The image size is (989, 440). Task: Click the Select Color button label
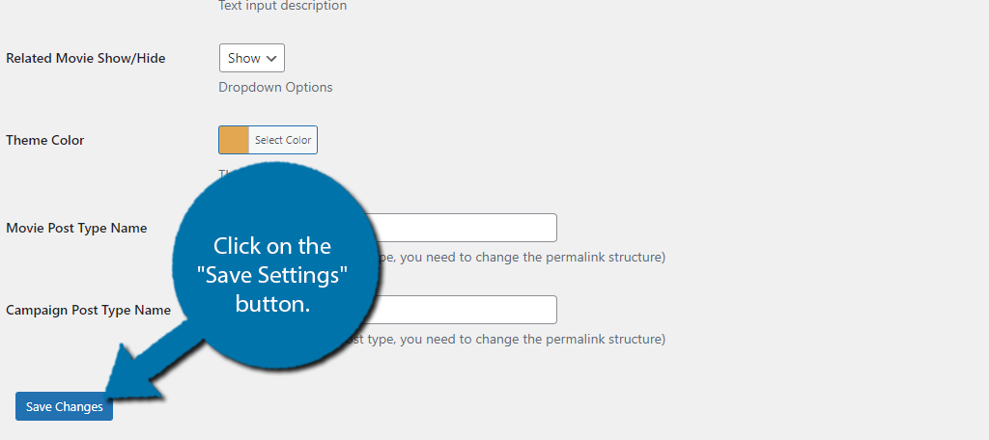[283, 140]
